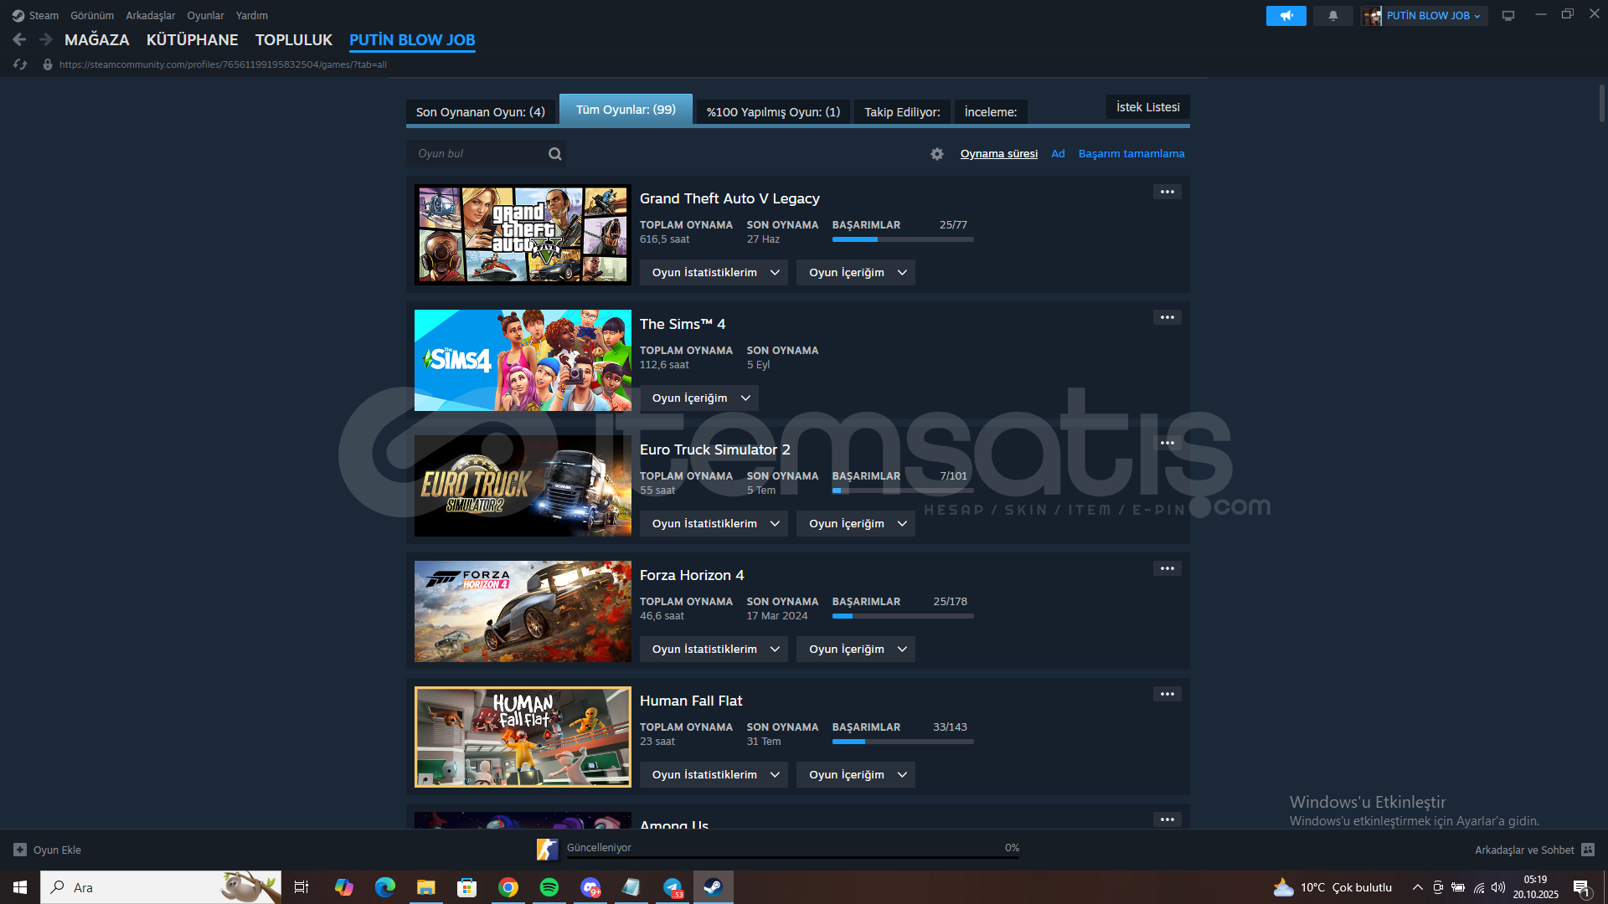Expand Oyun İçeriğim for Human Fall Flat

[855, 775]
